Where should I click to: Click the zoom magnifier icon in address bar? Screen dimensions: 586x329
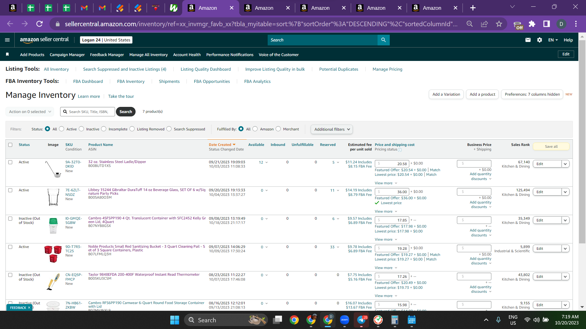tap(470, 24)
